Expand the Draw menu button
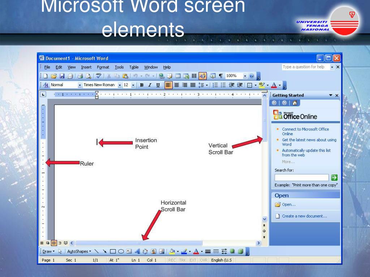Screen dimensions: 370x277 coord(48,251)
